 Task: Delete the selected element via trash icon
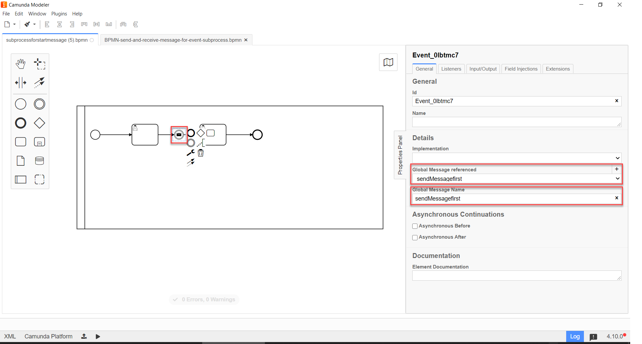click(x=201, y=153)
